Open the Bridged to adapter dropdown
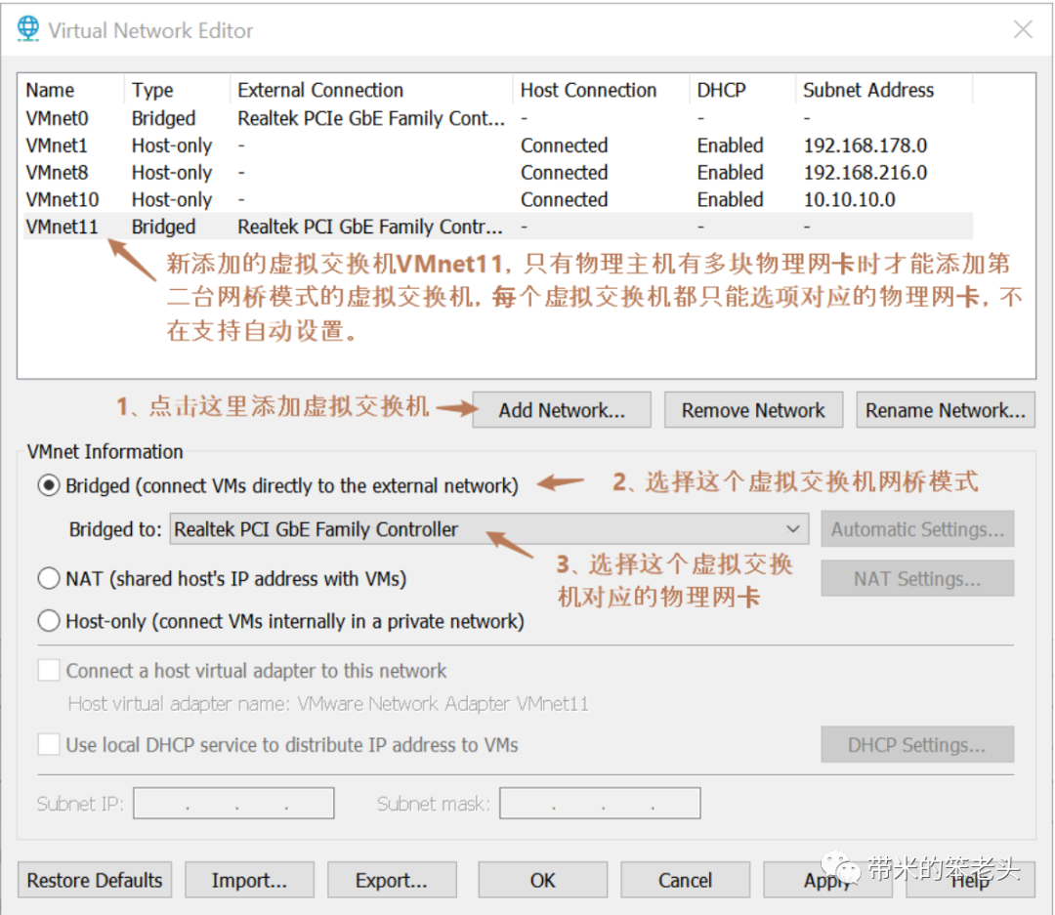The image size is (1055, 915). point(489,529)
